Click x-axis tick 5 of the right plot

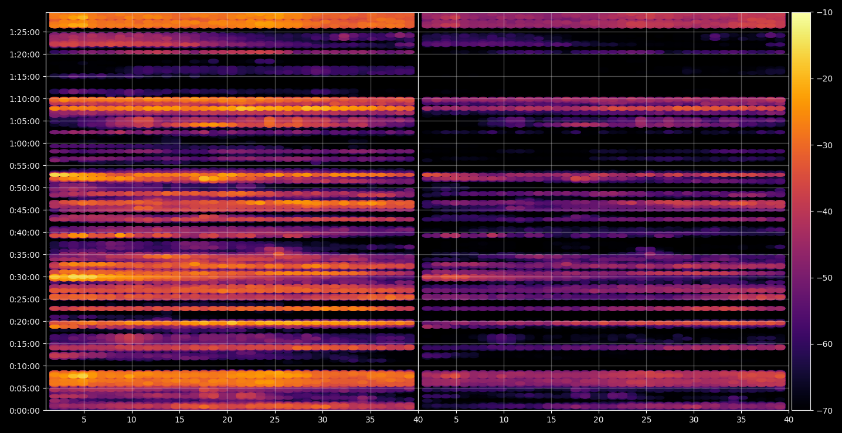pyautogui.click(x=456, y=420)
